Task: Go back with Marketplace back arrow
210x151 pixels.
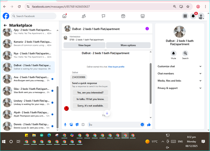Action: (5, 25)
